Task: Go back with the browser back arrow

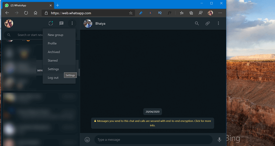Action: (x=7, y=13)
